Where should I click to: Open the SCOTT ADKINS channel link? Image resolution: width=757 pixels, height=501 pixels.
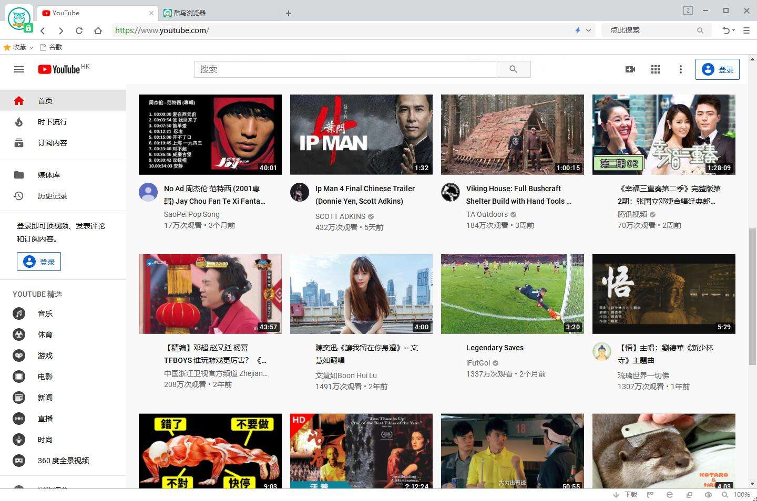tap(340, 216)
